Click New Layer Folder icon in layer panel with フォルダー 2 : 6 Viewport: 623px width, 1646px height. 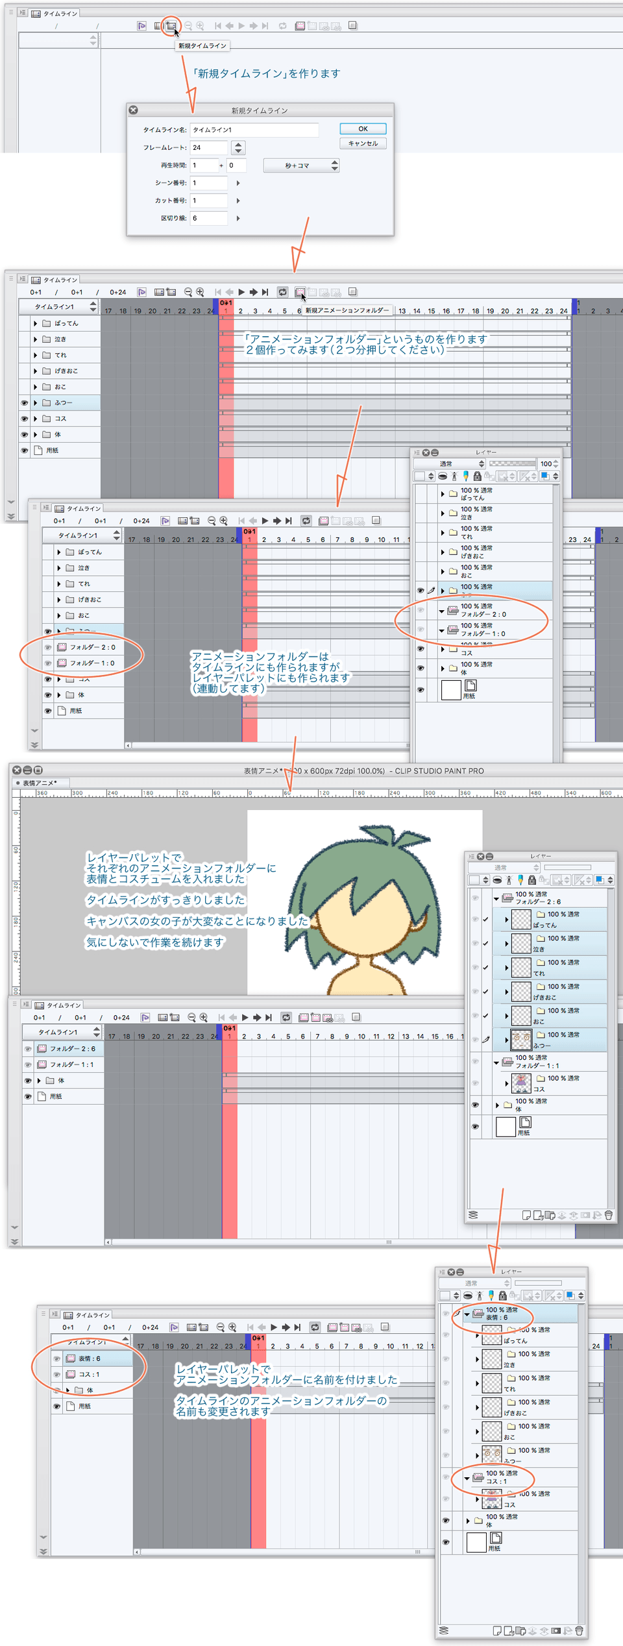[x=550, y=1215]
